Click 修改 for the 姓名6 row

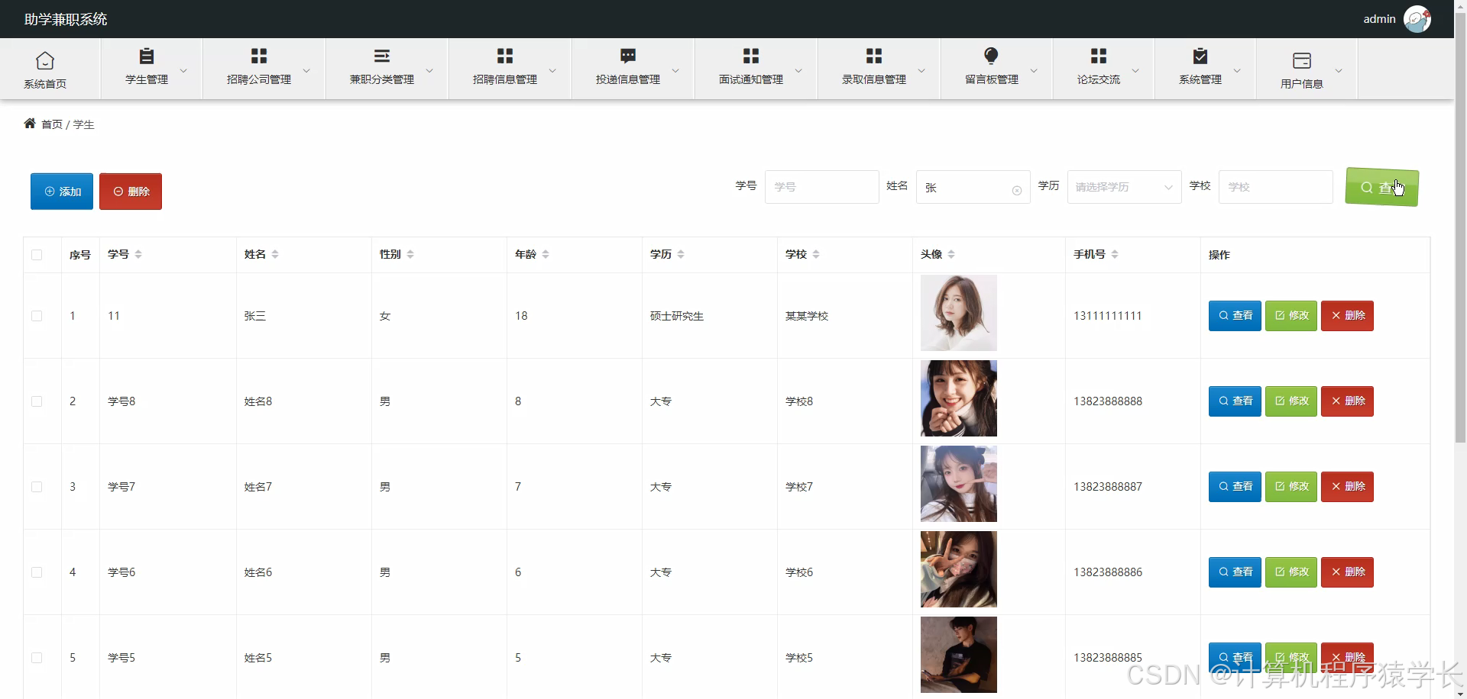coord(1291,572)
